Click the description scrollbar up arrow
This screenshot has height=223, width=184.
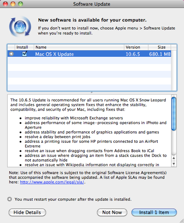tap(174, 158)
